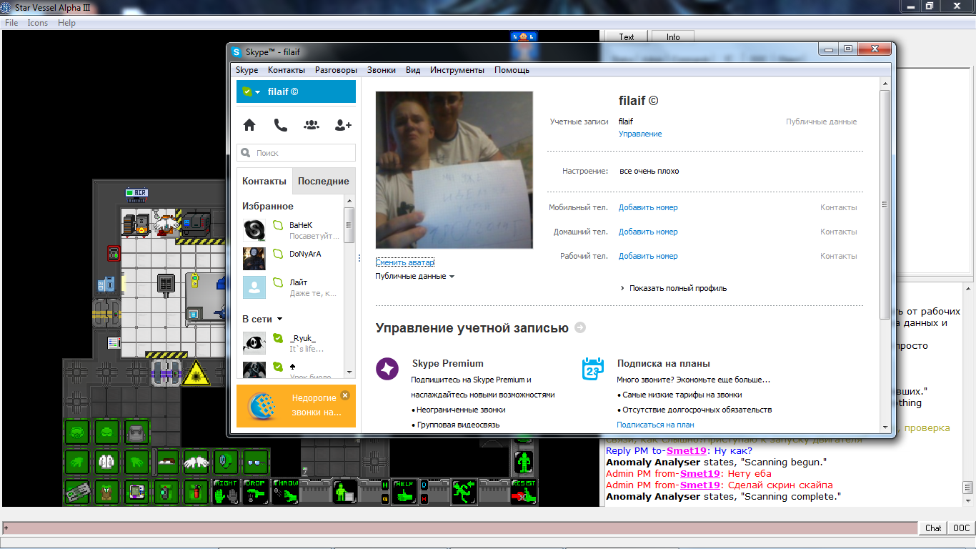Click the Управление account link
This screenshot has width=976, height=549.
click(640, 134)
